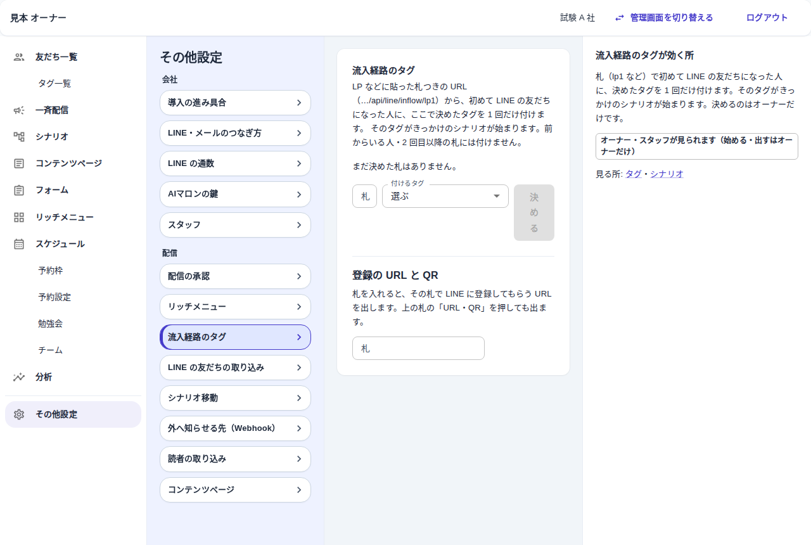The height and width of the screenshot is (545, 811).
Task: Go to タグ一覧 in sidebar
Action: coord(73,84)
